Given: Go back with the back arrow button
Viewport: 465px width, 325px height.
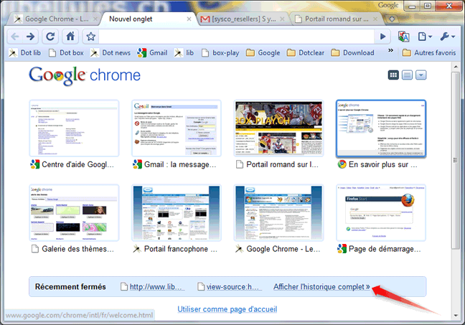Looking at the screenshot, I should tap(15, 37).
